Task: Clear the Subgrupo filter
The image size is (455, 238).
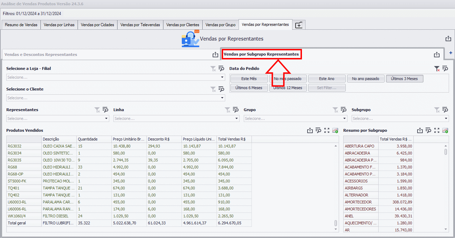Action: point(437,110)
